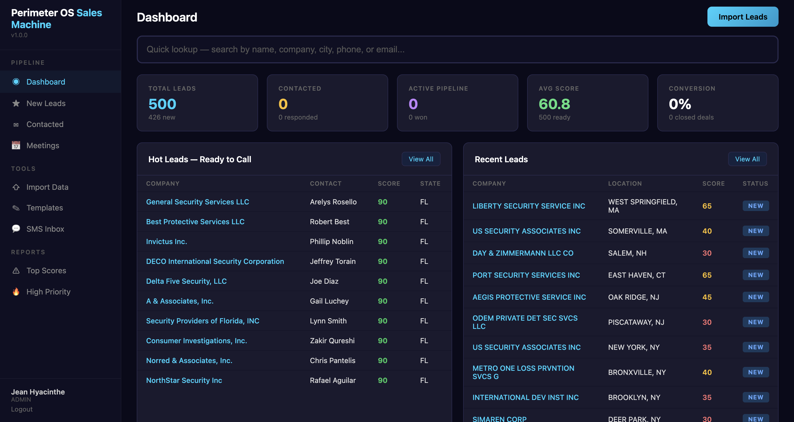
Task: Open the Dashboard menu item
Action: pyautogui.click(x=60, y=82)
